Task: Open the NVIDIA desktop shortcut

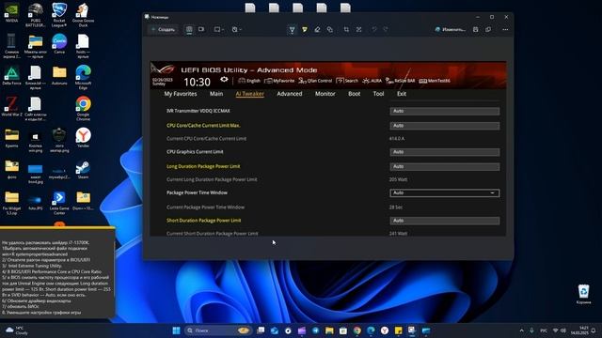Action: 11,13
